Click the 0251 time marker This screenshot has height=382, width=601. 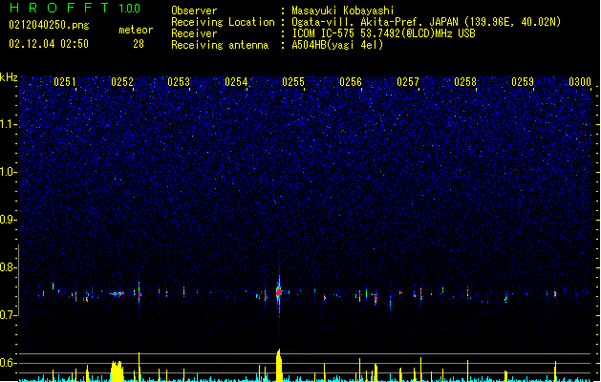(64, 82)
